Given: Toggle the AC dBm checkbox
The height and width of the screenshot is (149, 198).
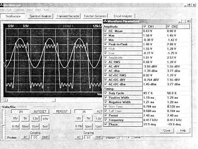Looking at the screenshot, I should coord(106,71).
